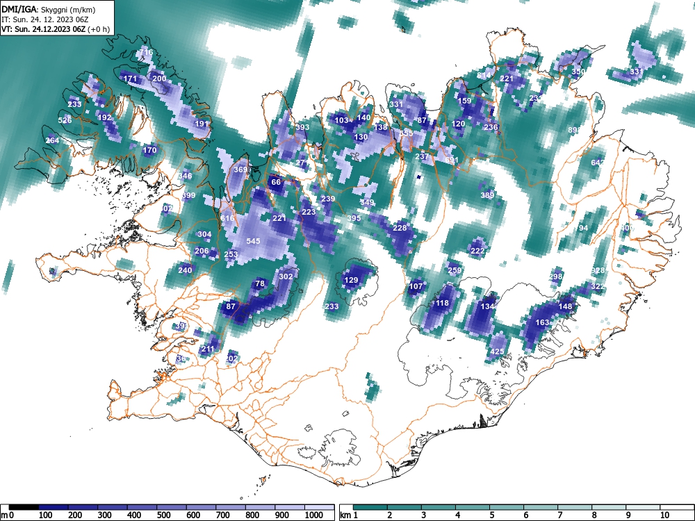Click the visibility value 107 on the map
Screen dimensions: 695x521
(416, 287)
